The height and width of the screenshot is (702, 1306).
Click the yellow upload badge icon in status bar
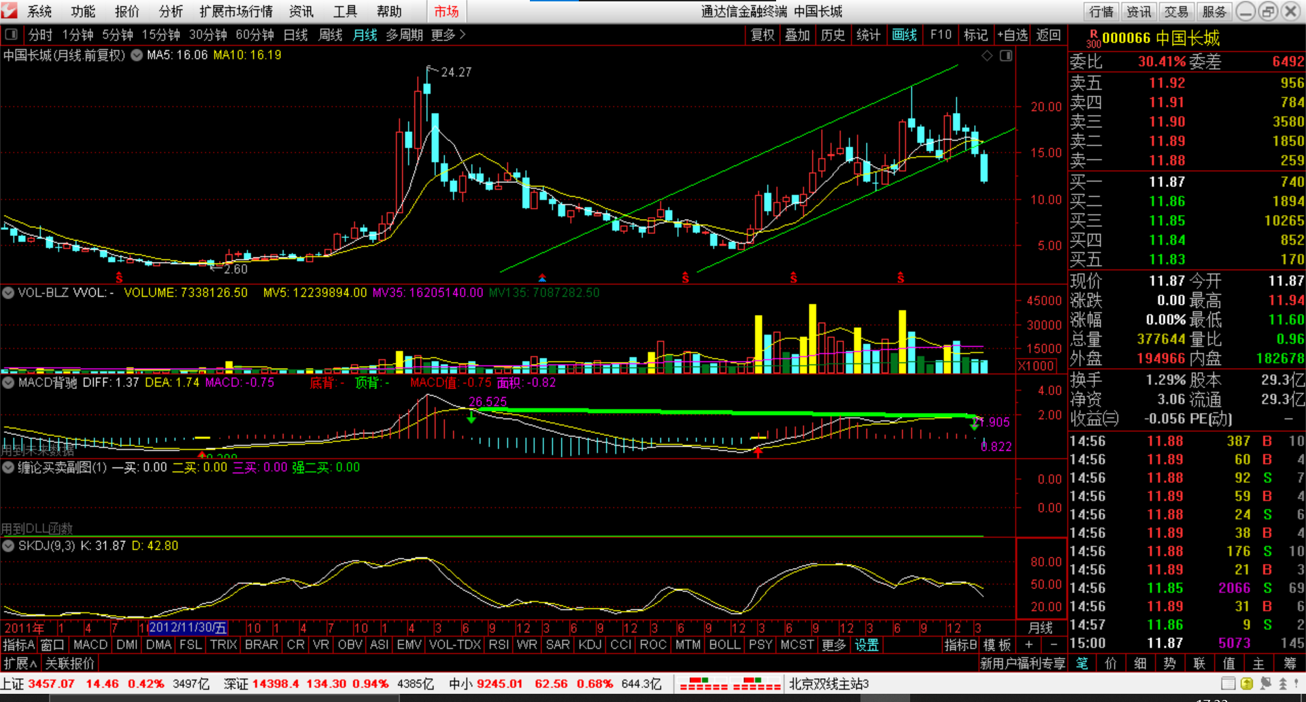point(1247,684)
